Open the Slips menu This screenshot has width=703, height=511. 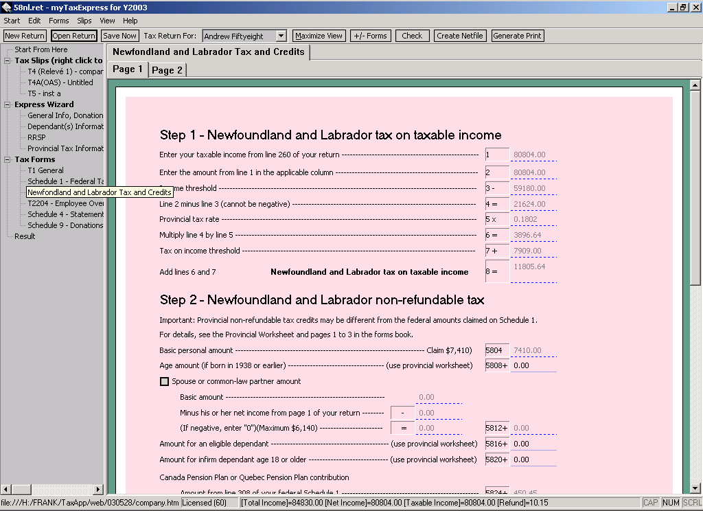[x=84, y=21]
